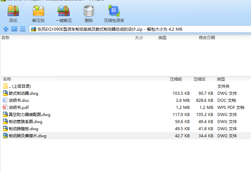Click the 42.7 KB size value

[x=182, y=136]
